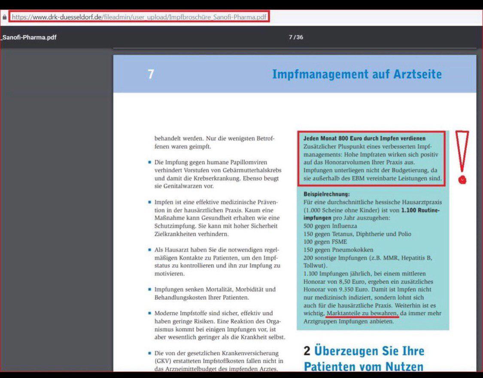Click the line 'Zielkrankheiten verhindern.'
The width and height of the screenshot is (483, 378).
(x=191, y=234)
